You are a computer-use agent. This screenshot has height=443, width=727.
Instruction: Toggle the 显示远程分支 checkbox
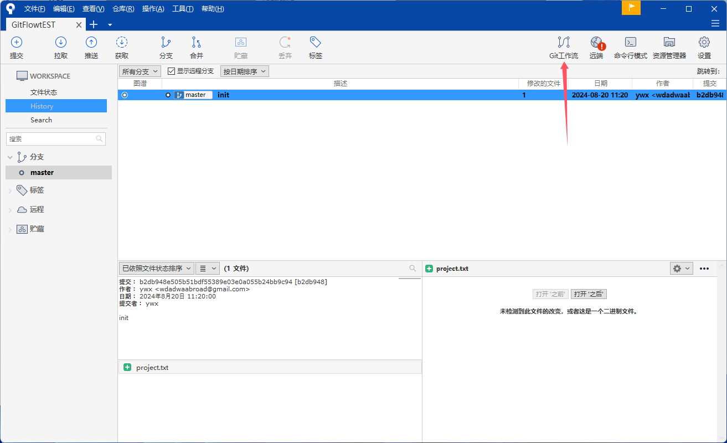172,71
